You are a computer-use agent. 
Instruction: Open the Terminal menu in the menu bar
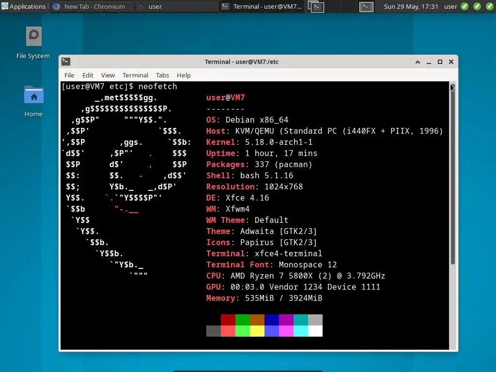pyautogui.click(x=135, y=75)
